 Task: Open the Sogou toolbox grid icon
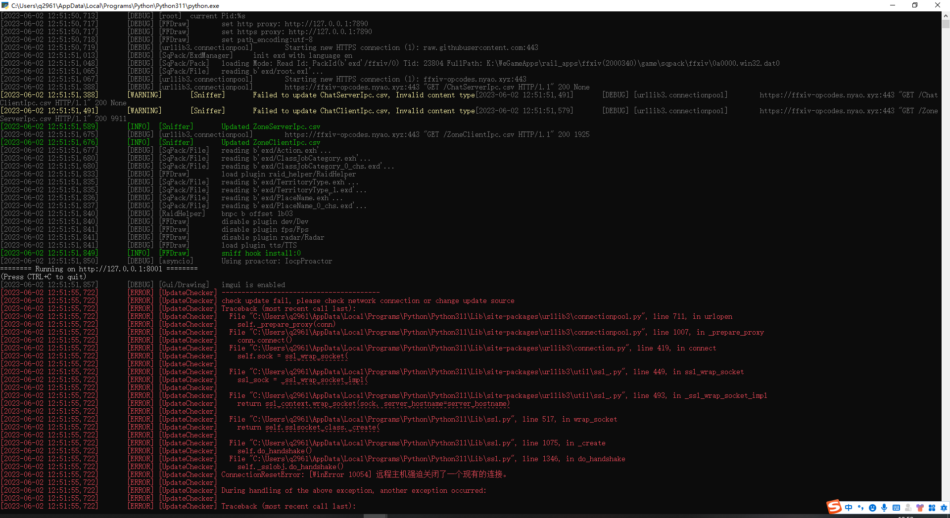pos(932,507)
